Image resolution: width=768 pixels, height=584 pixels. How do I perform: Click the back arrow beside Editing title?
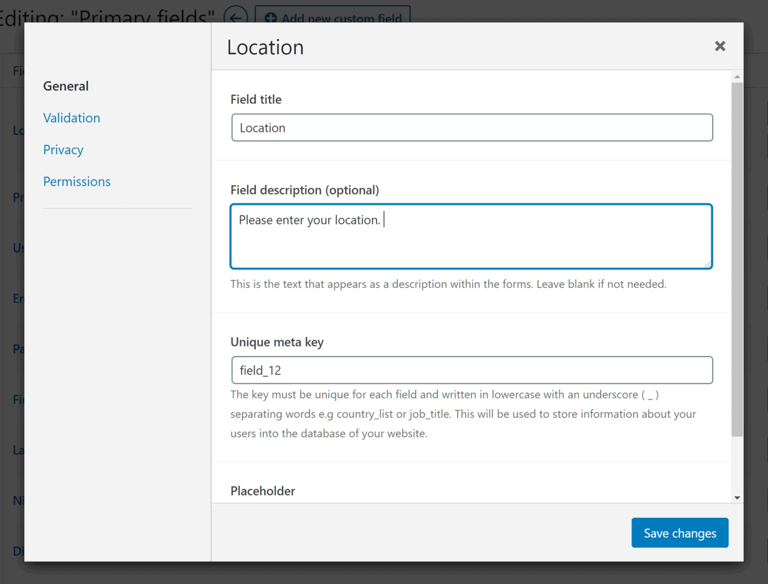pos(235,16)
